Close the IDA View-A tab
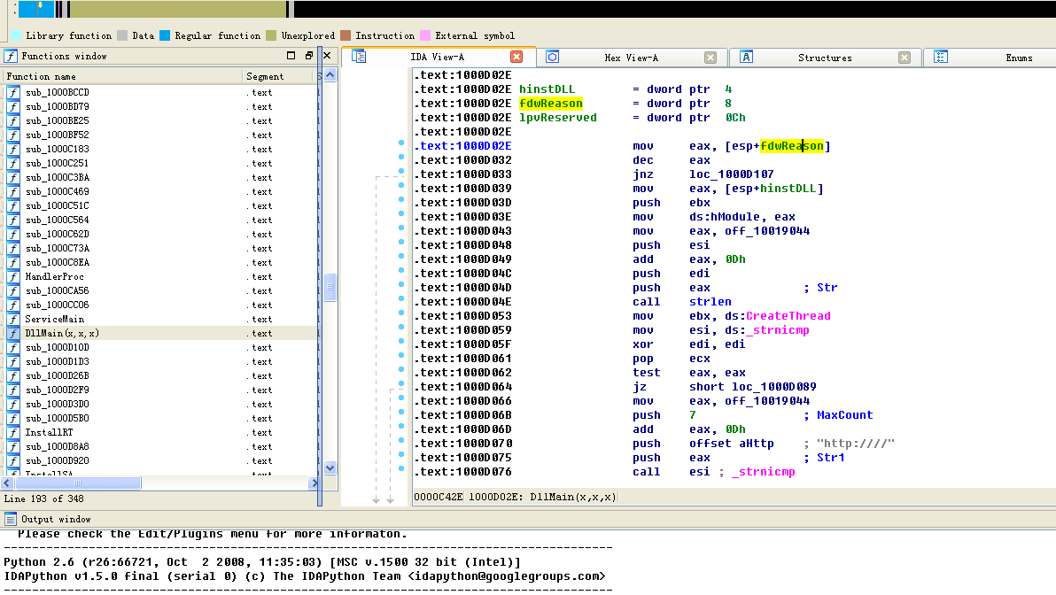Screen dimensions: 1056x595 516,57
